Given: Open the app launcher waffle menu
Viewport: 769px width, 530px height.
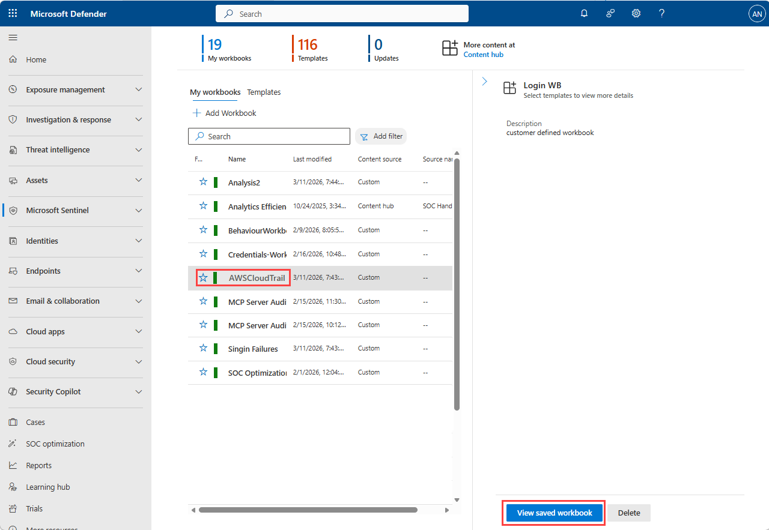Looking at the screenshot, I should coord(13,13).
